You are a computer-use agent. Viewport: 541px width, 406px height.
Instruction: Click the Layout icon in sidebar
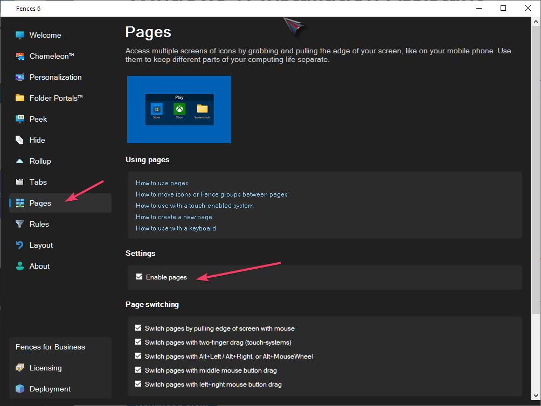point(20,245)
